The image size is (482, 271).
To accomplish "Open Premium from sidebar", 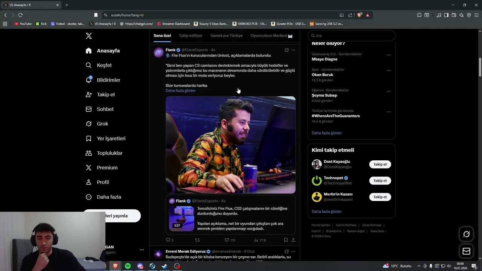I will pyautogui.click(x=102, y=168).
